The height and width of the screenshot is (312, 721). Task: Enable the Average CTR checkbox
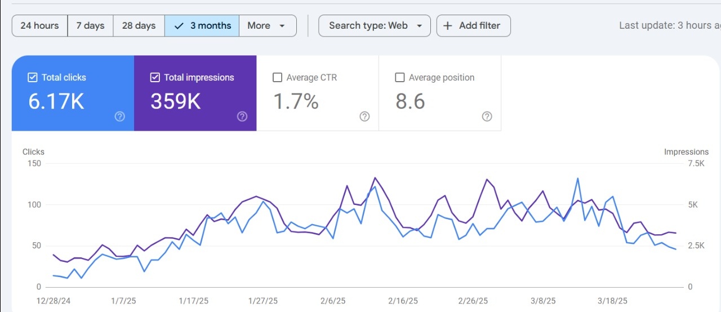pyautogui.click(x=277, y=78)
